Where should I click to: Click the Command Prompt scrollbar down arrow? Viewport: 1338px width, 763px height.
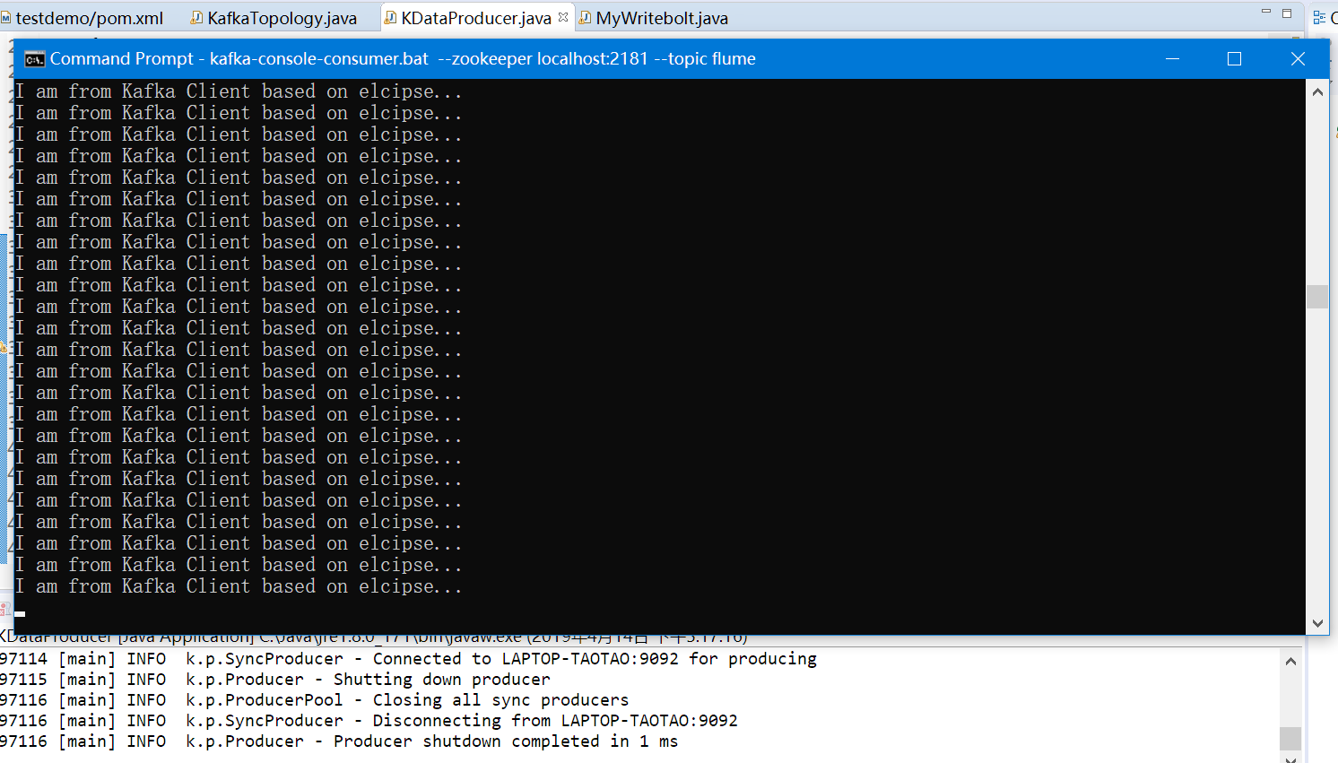1317,623
